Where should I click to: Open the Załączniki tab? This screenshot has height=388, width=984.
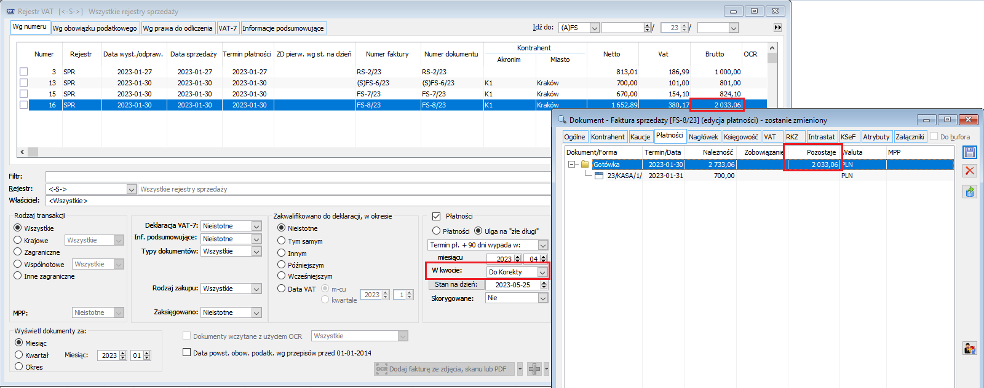910,137
